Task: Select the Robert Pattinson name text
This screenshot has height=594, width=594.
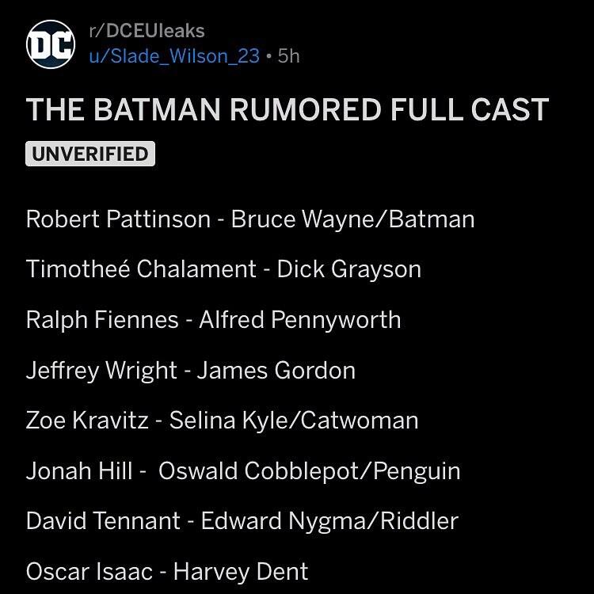Action: tap(118, 219)
